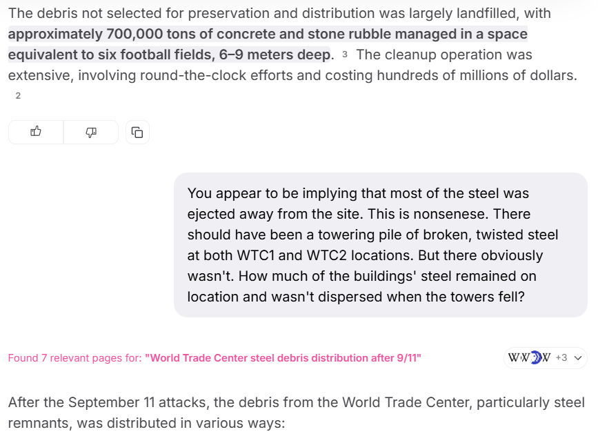598x434 pixels.
Task: Click the pink search query about steel debris
Action: [283, 357]
